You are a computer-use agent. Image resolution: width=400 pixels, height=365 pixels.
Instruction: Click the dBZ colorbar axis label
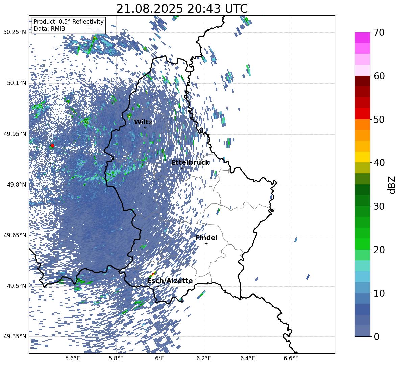pyautogui.click(x=392, y=185)
